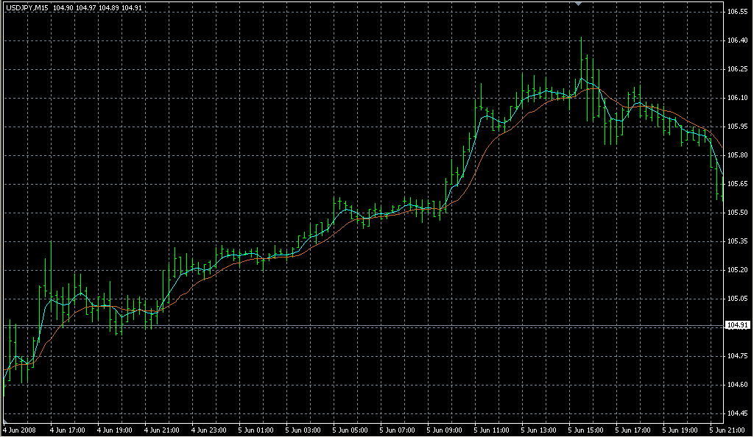This screenshot has height=437, width=754.
Task: Click the 105.50 price scale label
Action: [738, 213]
